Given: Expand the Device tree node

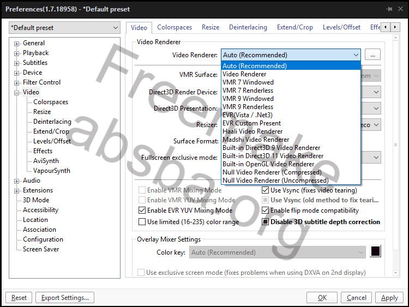Looking at the screenshot, I should tap(17, 73).
